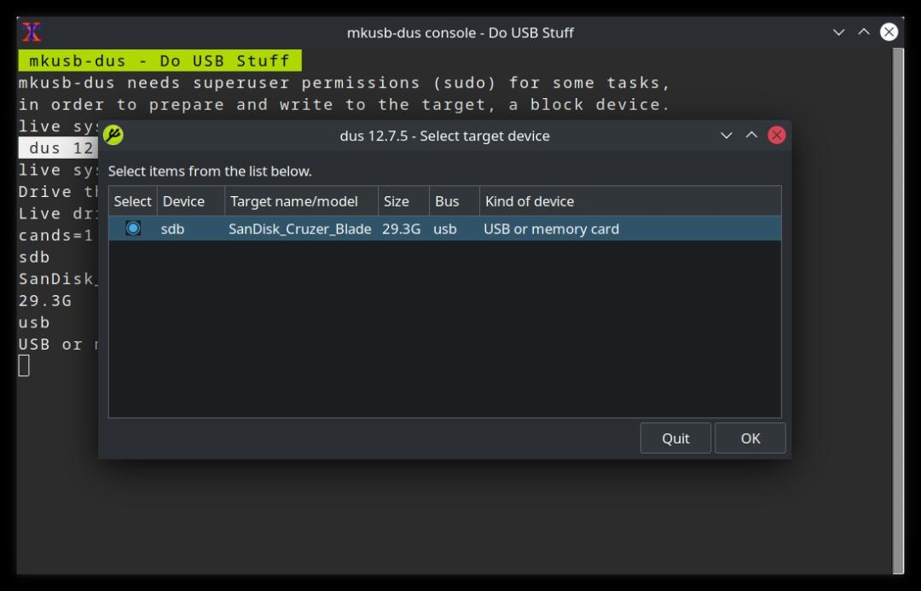
Task: Click the console vertical scrollbar
Action: pyautogui.click(x=898, y=310)
